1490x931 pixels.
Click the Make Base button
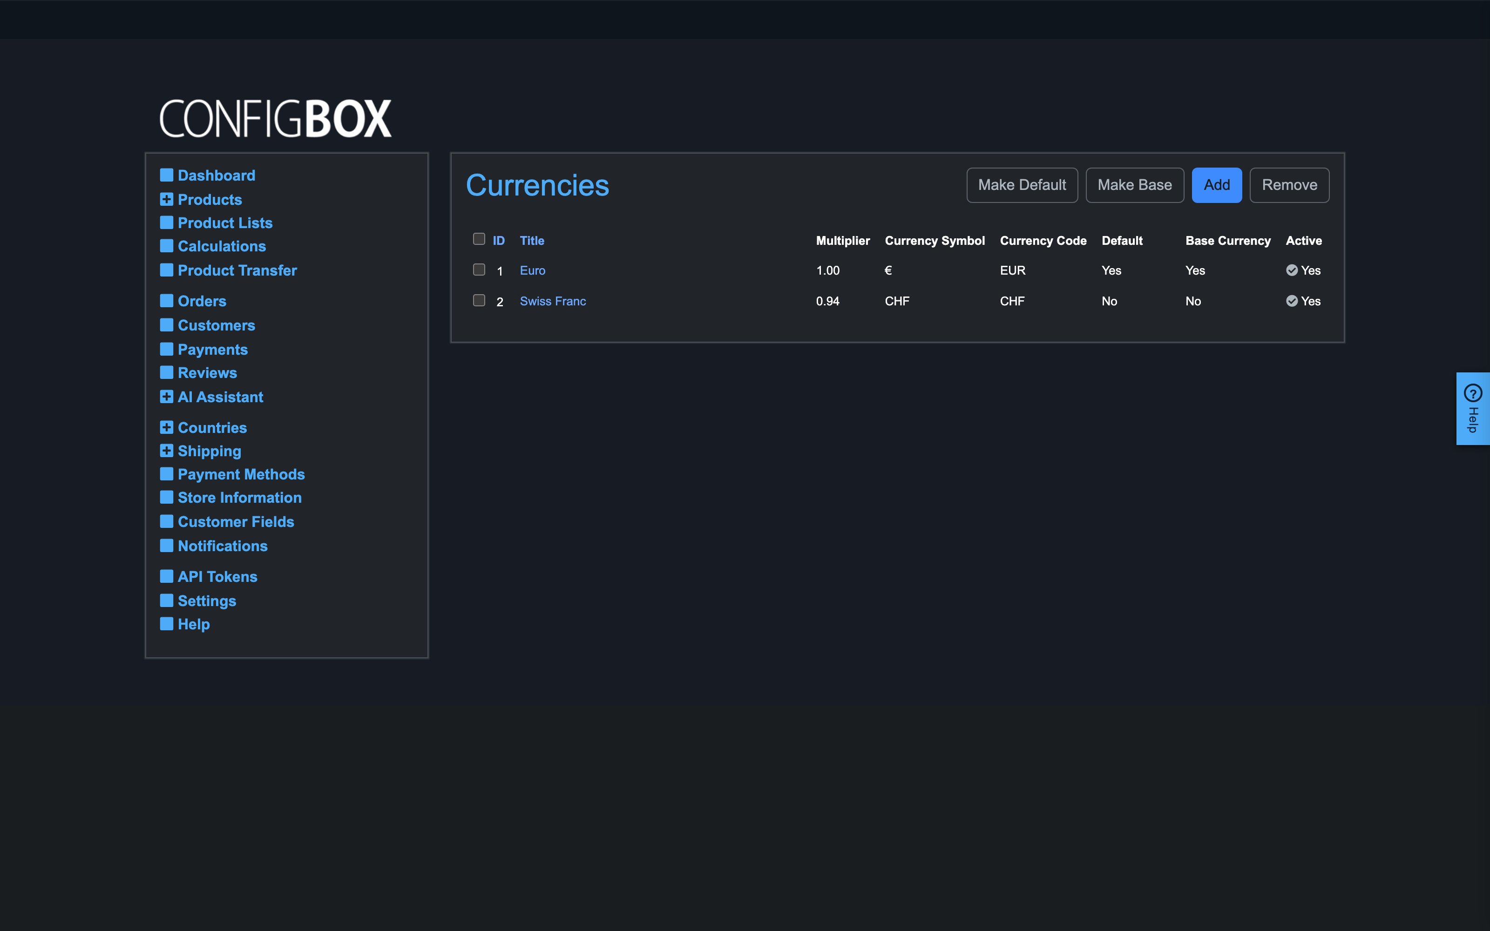tap(1135, 185)
